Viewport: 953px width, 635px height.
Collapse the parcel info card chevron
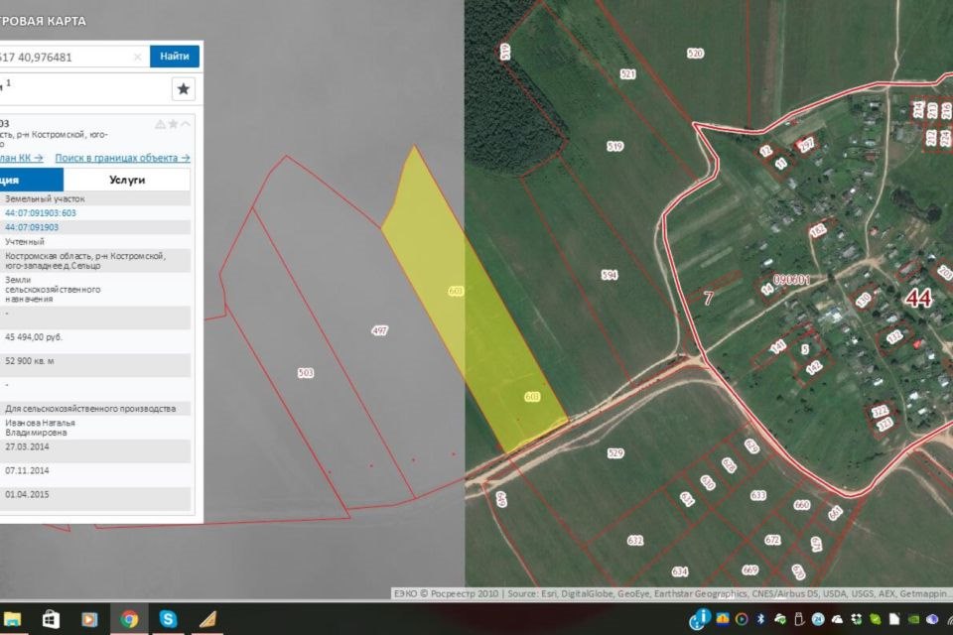[186, 124]
